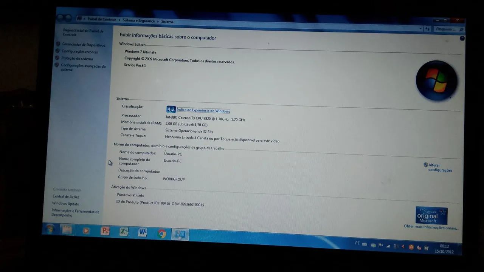
Task: Open Word from the taskbar
Action: (x=143, y=233)
